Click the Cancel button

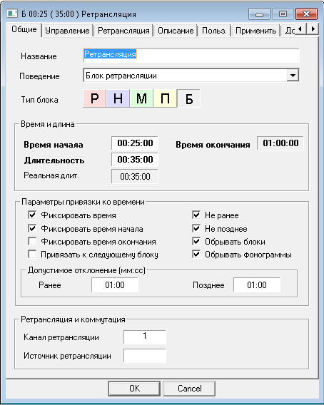(x=189, y=389)
